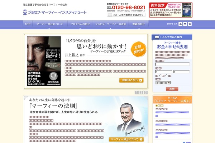
Task: Click the envelope icon in メルマガのご案内 header
Action: coord(157,37)
